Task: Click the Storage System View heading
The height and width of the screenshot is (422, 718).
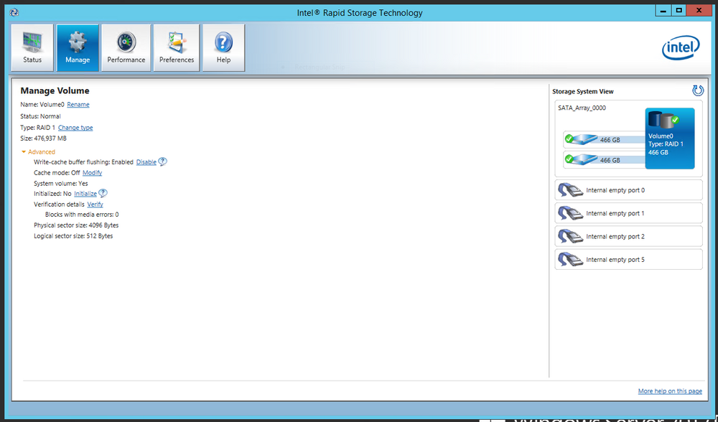Action: [x=583, y=92]
